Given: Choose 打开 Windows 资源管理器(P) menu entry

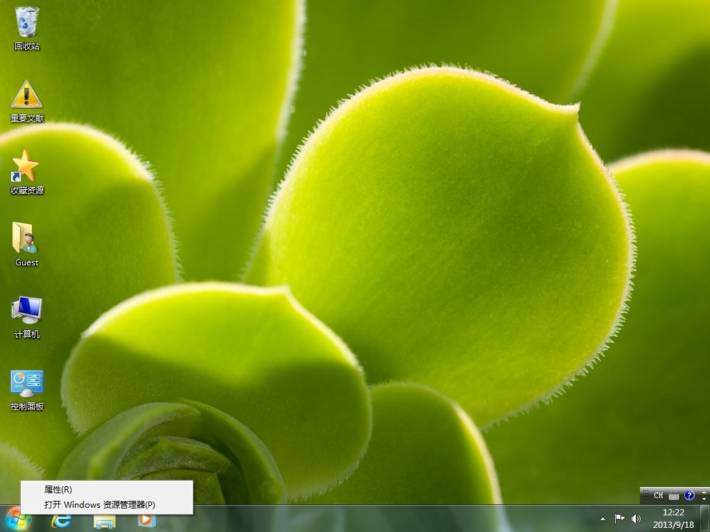Looking at the screenshot, I should coord(107,504).
